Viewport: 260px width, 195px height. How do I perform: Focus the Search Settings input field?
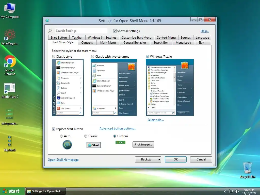81,31
